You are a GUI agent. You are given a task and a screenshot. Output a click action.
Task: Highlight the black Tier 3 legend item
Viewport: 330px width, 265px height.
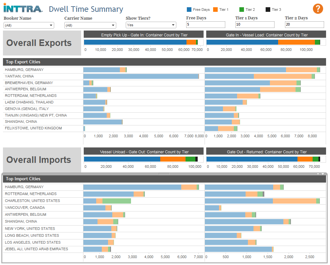(x=274, y=10)
